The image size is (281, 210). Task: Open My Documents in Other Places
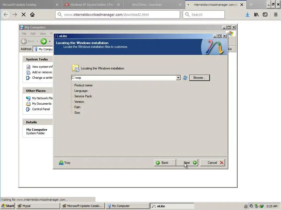point(42,104)
